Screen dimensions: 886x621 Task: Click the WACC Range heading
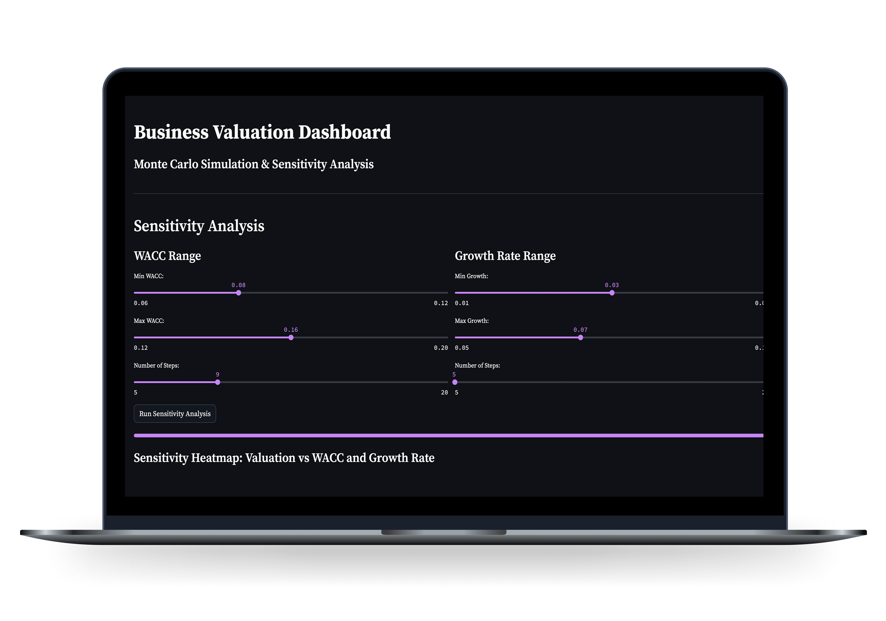(167, 256)
